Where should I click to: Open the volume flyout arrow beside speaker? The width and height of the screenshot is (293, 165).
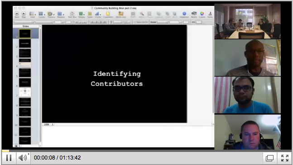[x=29, y=154]
